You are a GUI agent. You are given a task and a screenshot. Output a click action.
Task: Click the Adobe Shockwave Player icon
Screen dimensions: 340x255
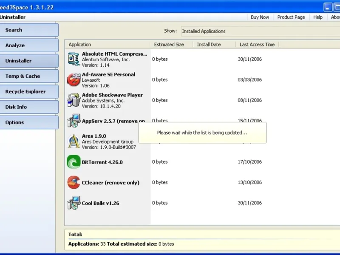click(74, 100)
